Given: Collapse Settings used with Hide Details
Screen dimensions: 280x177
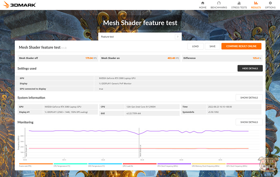Looking at the screenshot, I should 250,68.
